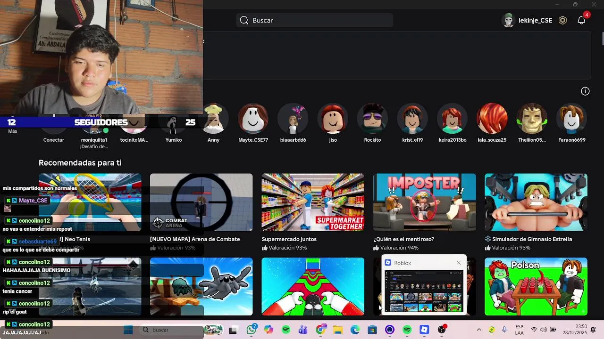
Task: Open Google Chrome from the taskbar
Action: click(321, 330)
